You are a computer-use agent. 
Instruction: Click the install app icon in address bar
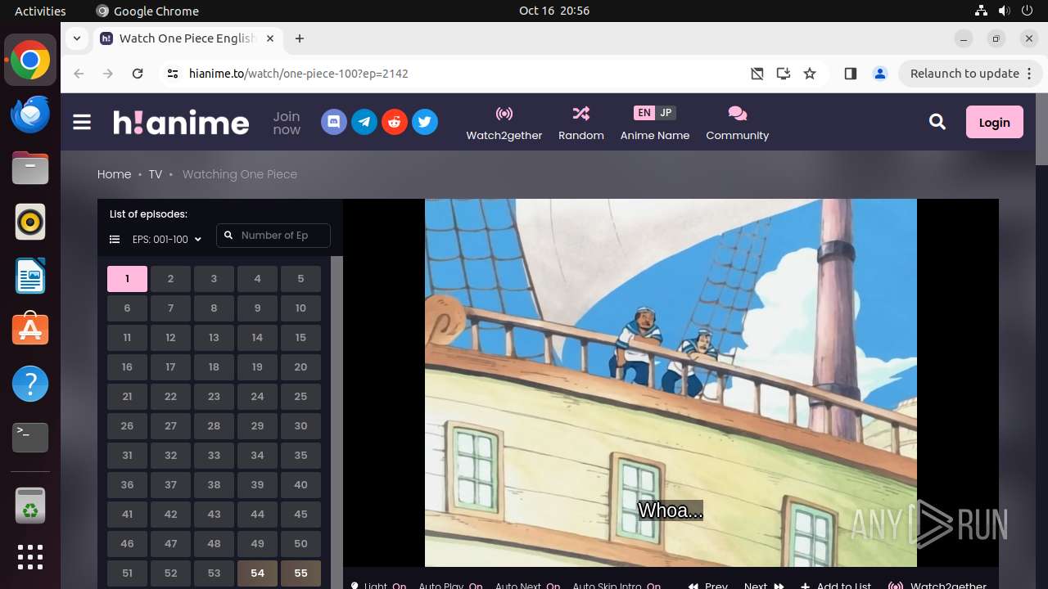click(784, 74)
